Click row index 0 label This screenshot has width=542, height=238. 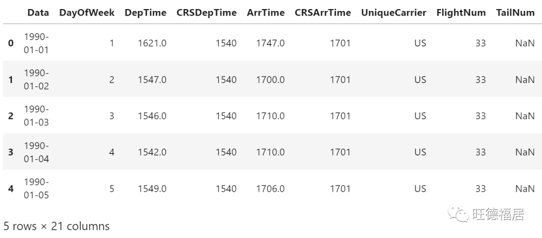(11, 43)
